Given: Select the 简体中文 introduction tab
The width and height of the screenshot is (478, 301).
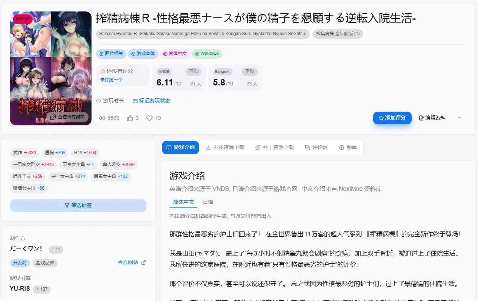Looking at the screenshot, I should pos(183,202).
